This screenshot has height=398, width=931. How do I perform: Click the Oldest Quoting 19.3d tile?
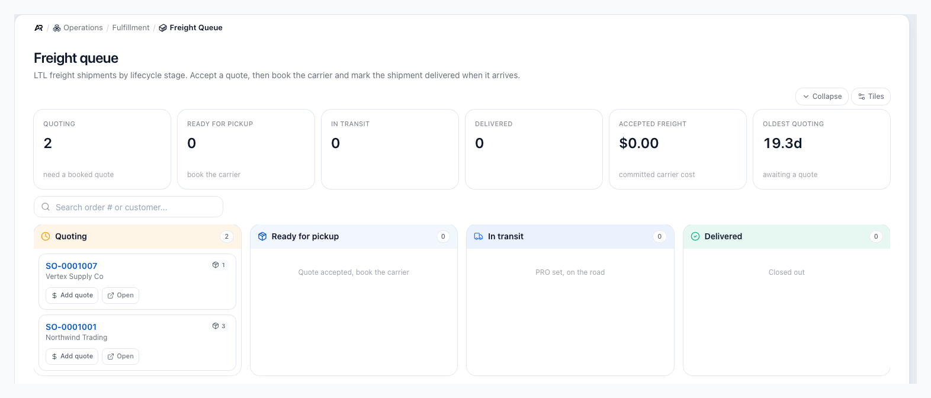821,149
